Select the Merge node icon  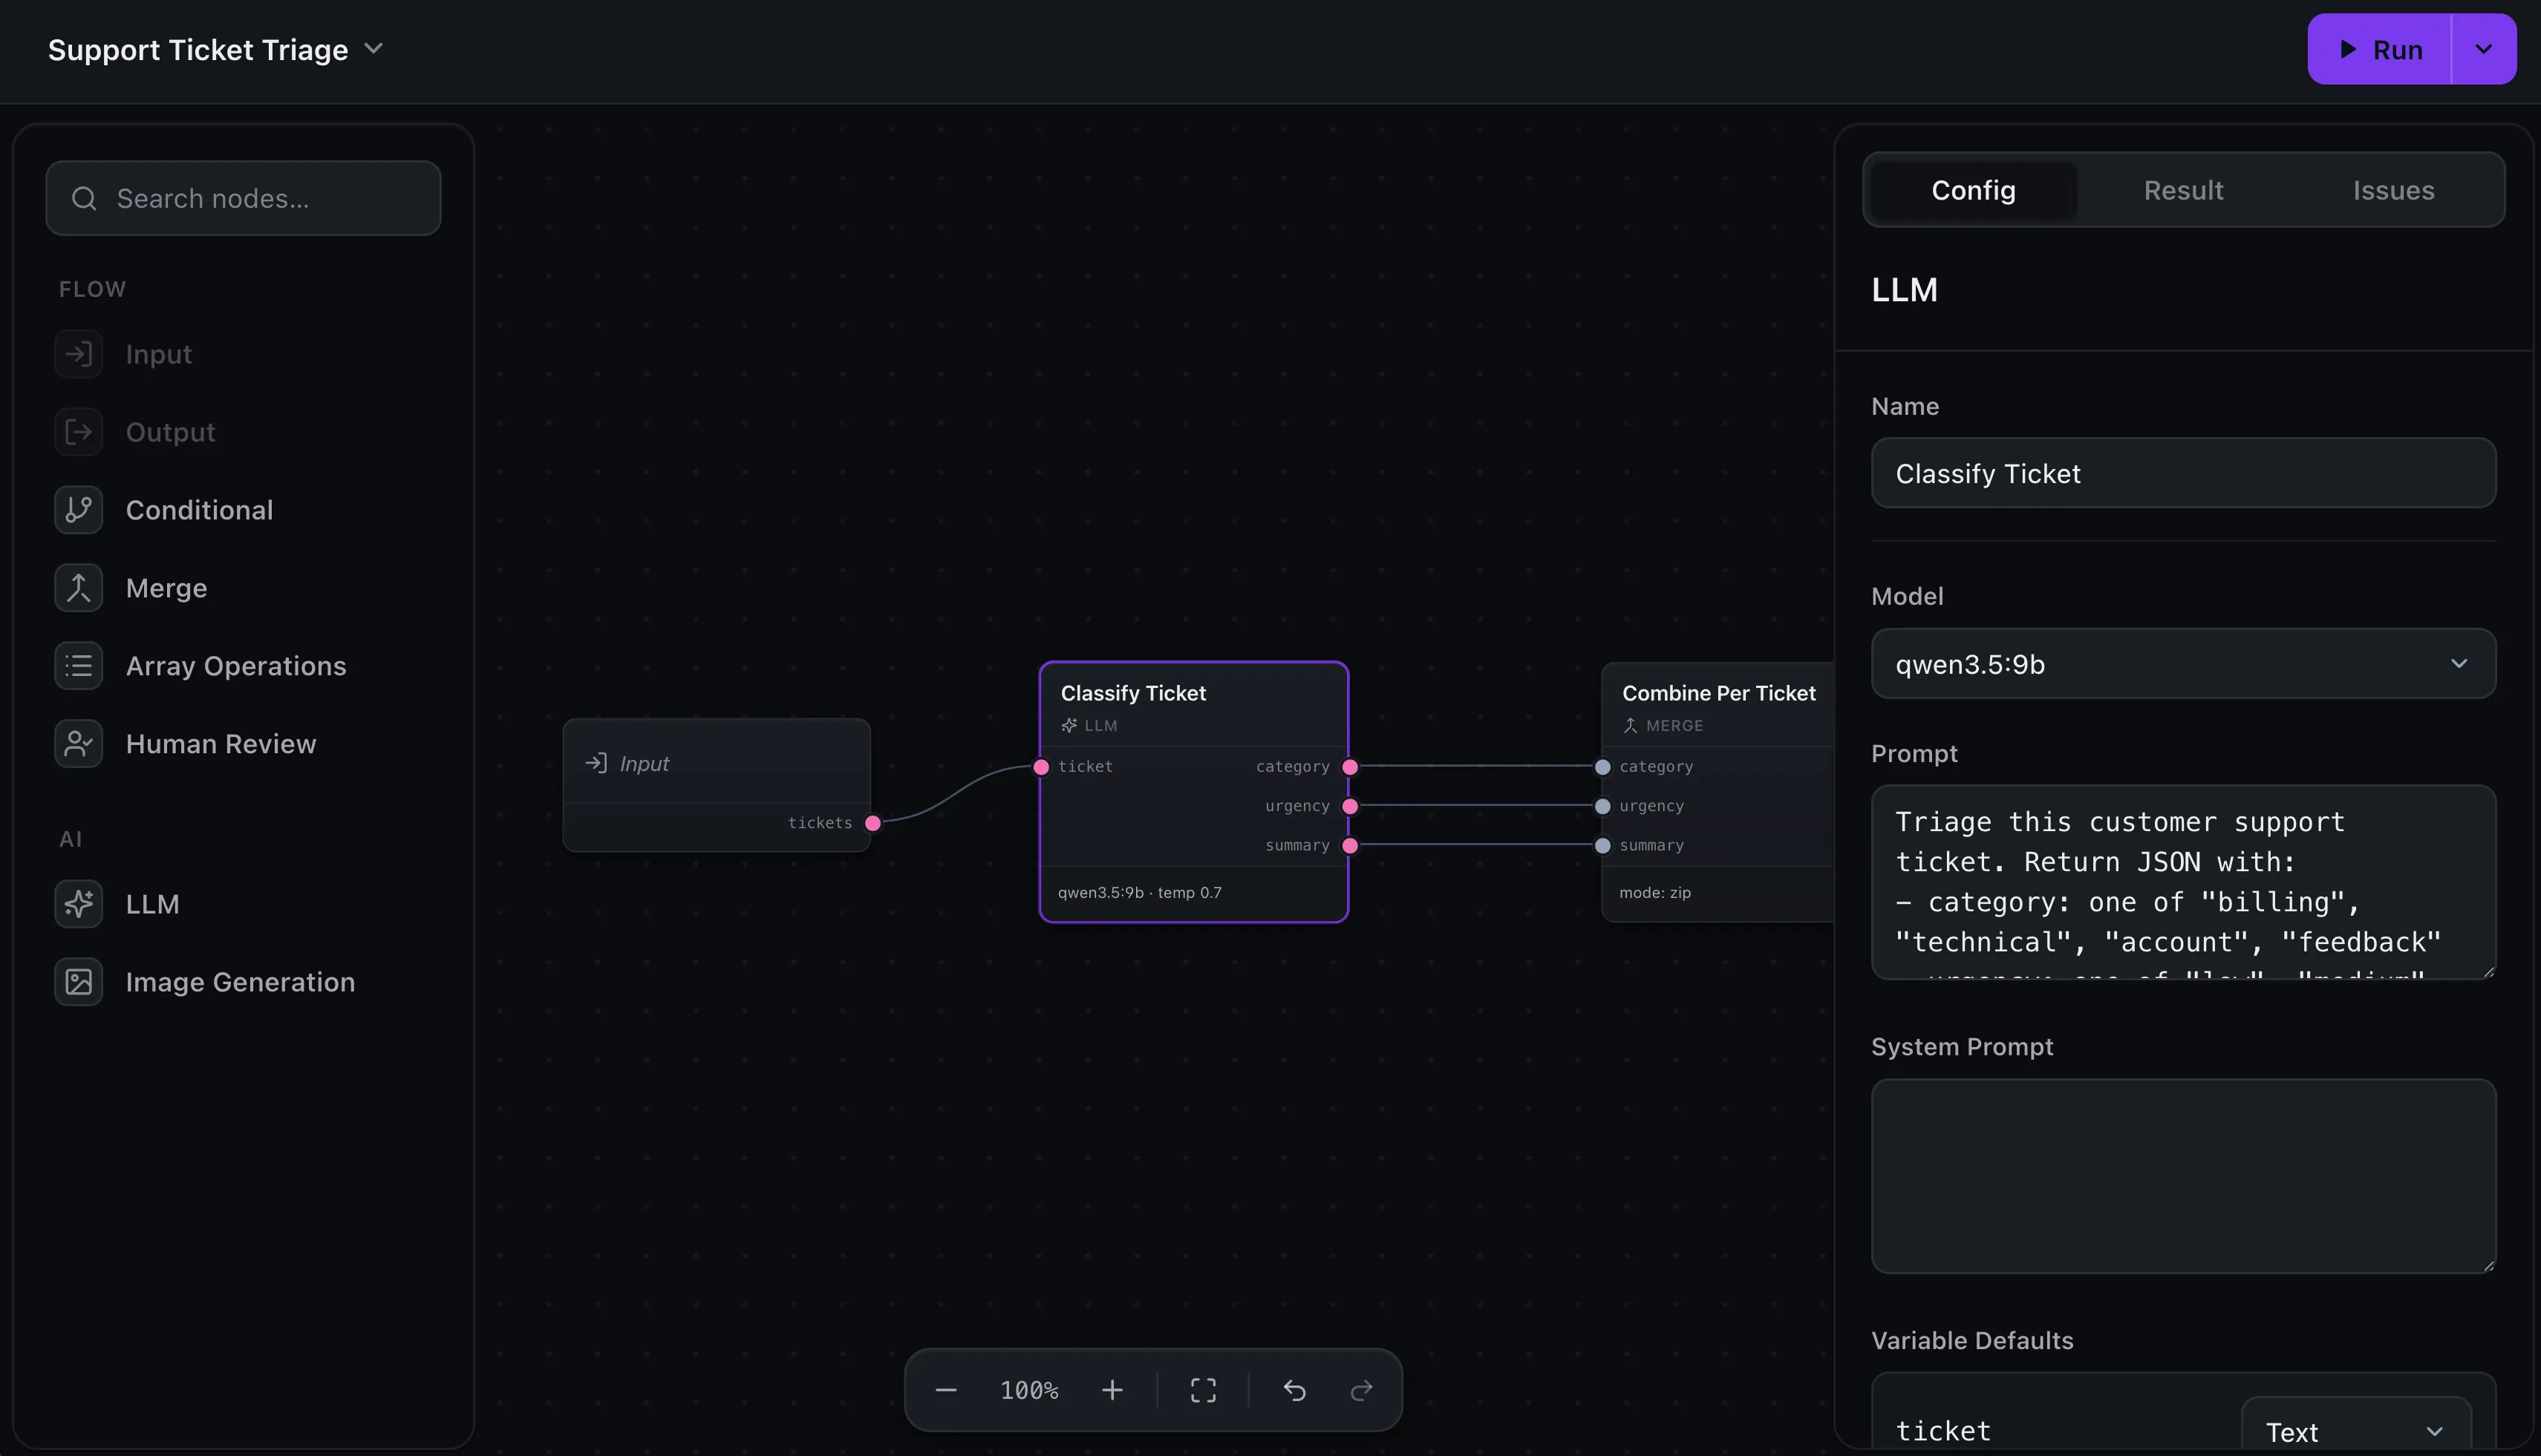coord(78,588)
